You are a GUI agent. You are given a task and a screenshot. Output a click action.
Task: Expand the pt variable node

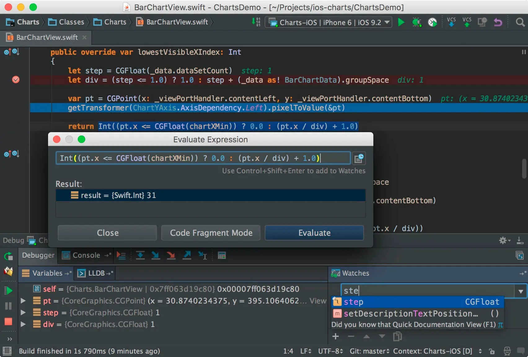(x=23, y=301)
